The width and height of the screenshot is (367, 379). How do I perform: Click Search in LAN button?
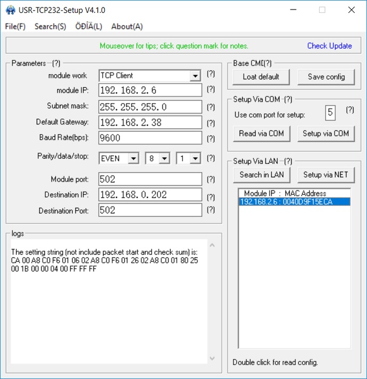262,175
